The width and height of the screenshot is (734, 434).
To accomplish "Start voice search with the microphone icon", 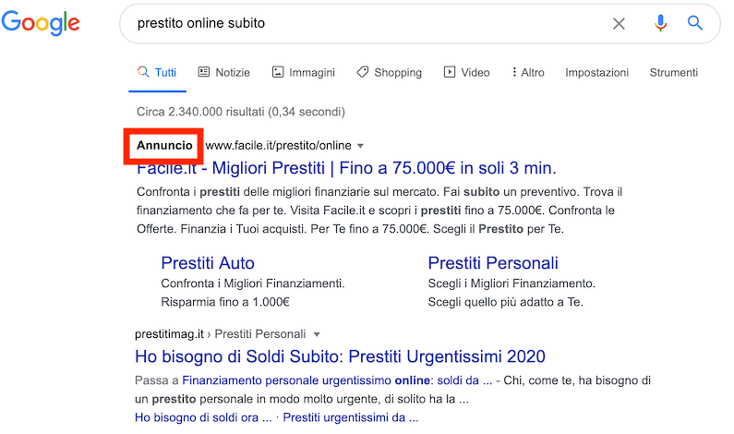I will [660, 24].
